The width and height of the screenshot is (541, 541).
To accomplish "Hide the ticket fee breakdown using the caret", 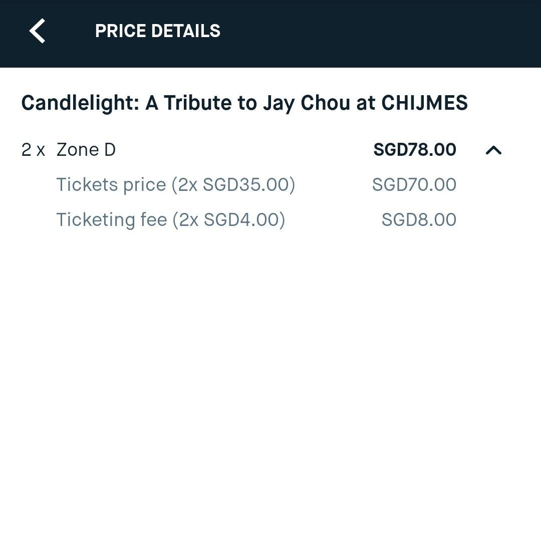I will 493,150.
